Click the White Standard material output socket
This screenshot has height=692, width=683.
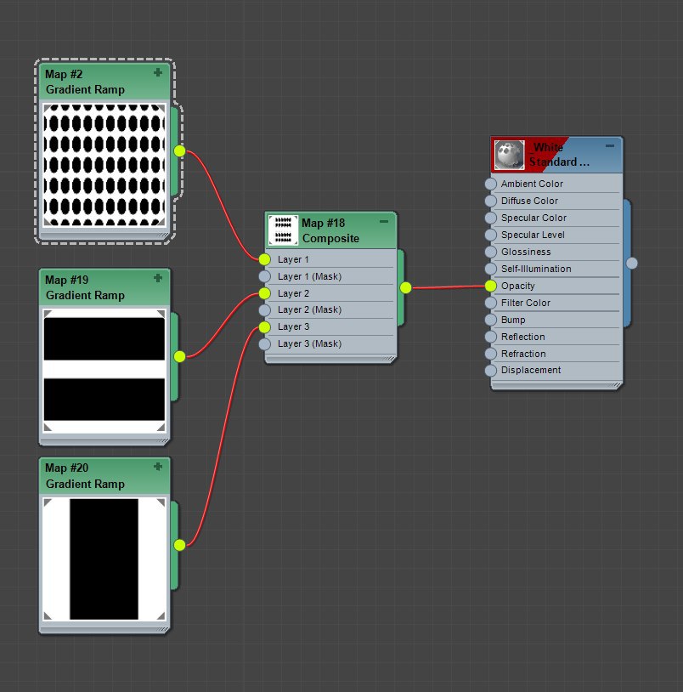(x=632, y=263)
